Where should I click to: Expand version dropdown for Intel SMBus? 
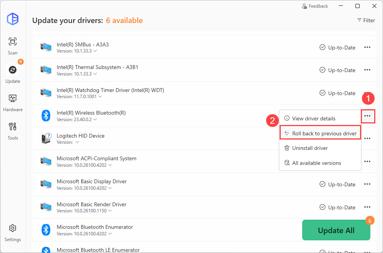pyautogui.click(x=95, y=51)
